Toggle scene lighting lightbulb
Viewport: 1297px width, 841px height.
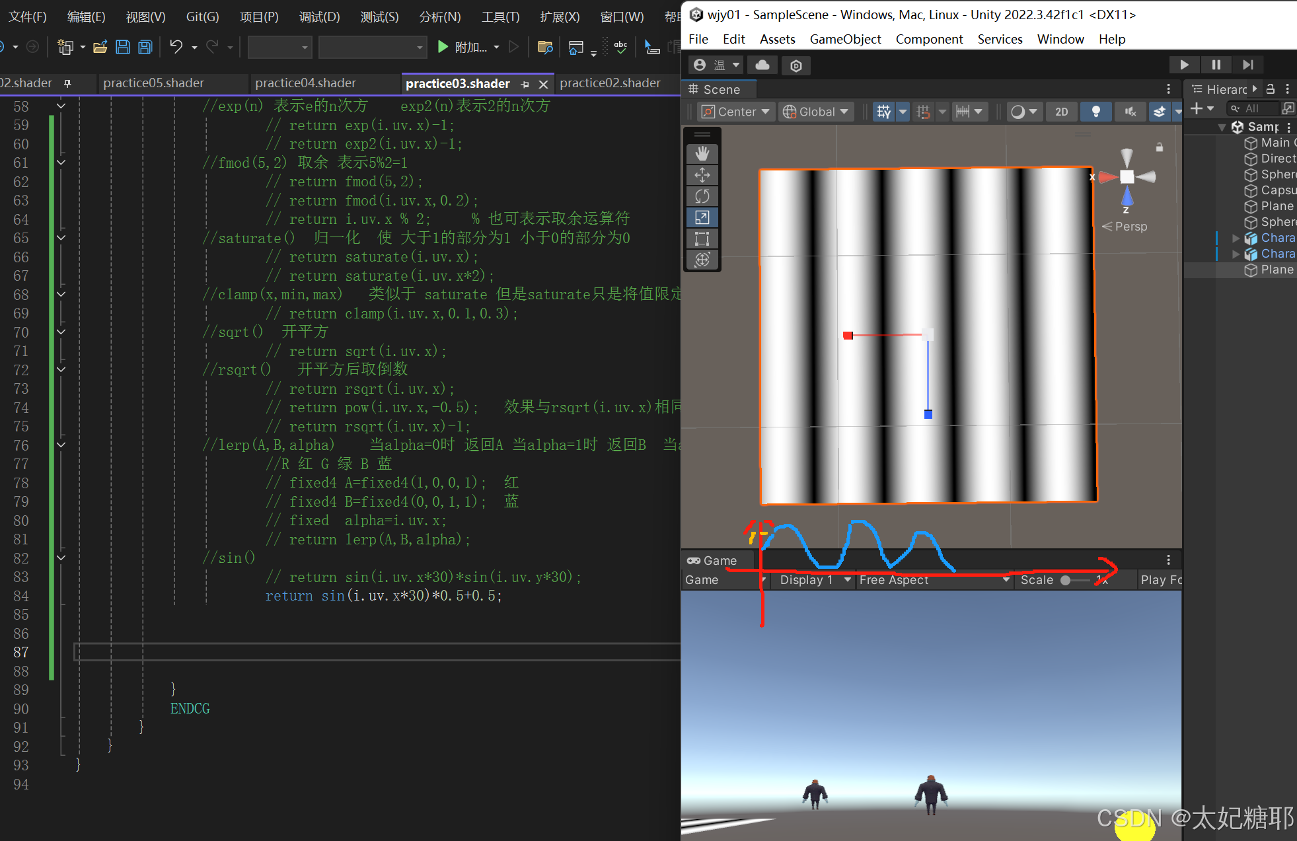tap(1095, 112)
